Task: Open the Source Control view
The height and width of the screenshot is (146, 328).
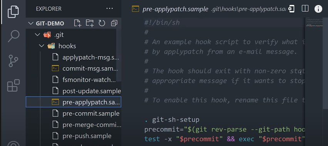Action: [x=13, y=61]
